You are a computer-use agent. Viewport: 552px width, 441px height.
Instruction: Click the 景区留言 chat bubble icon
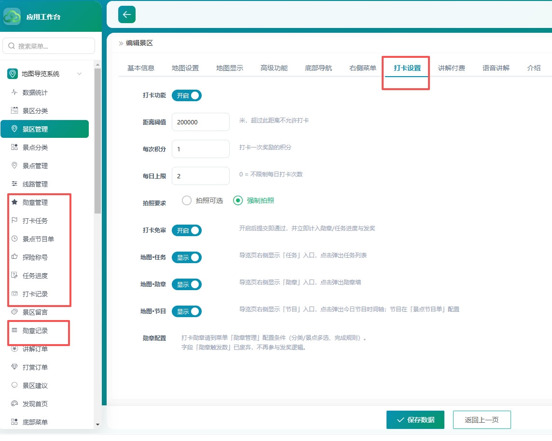[14, 311]
